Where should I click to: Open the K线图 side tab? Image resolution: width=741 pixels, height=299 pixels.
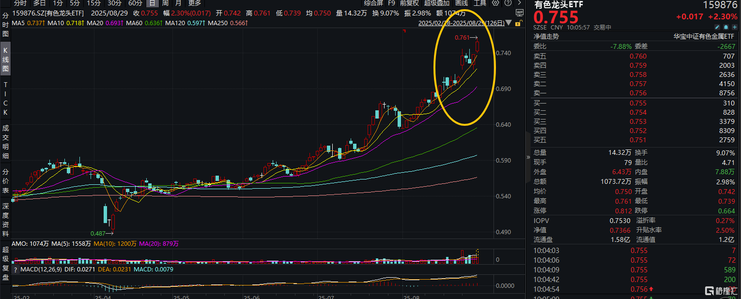tap(6, 59)
